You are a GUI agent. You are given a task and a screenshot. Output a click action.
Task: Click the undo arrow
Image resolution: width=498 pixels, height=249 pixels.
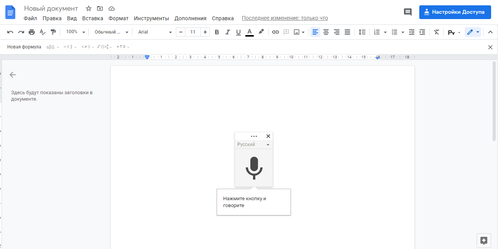click(x=10, y=32)
